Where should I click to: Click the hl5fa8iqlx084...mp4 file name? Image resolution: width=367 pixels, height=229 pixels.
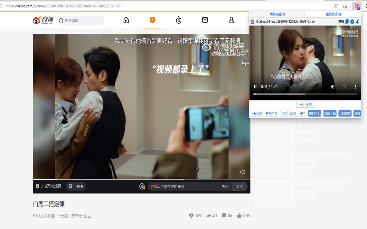tap(285, 22)
